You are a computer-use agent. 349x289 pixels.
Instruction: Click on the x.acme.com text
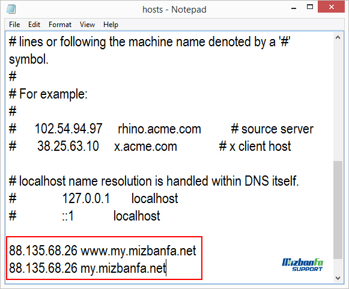(x=145, y=147)
